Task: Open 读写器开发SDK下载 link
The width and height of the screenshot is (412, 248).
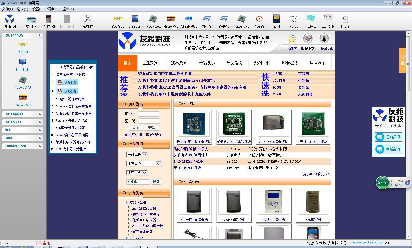Action: 70,74
